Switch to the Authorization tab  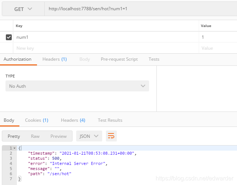(x=18, y=59)
